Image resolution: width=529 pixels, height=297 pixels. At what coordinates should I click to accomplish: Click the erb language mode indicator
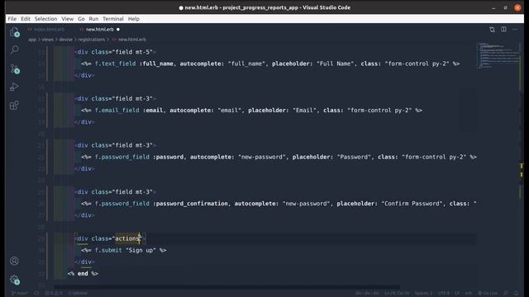point(469,293)
